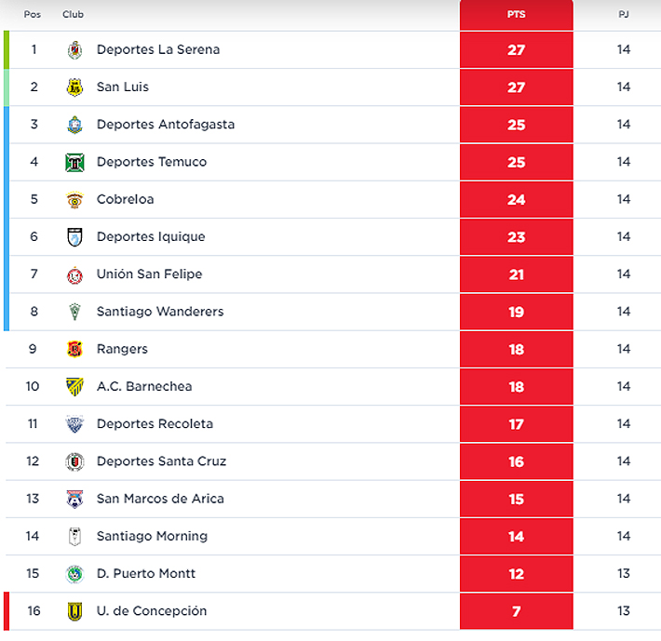Open the Unión San Felipe team name
Viewport: 661px width, 641px height.
(x=149, y=274)
